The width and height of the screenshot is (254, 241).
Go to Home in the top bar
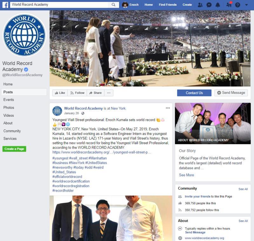coord(149,5)
